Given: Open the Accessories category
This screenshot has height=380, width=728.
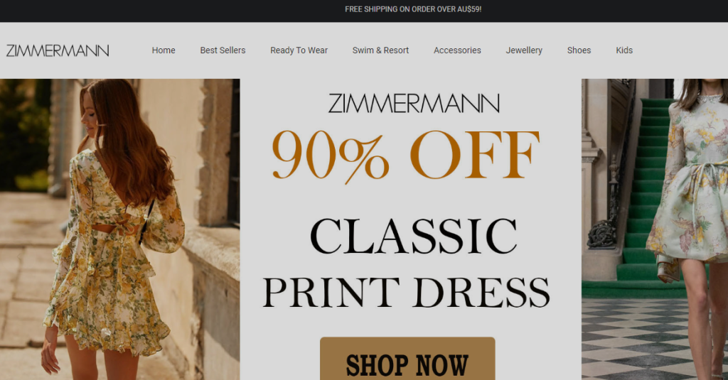Looking at the screenshot, I should (457, 50).
